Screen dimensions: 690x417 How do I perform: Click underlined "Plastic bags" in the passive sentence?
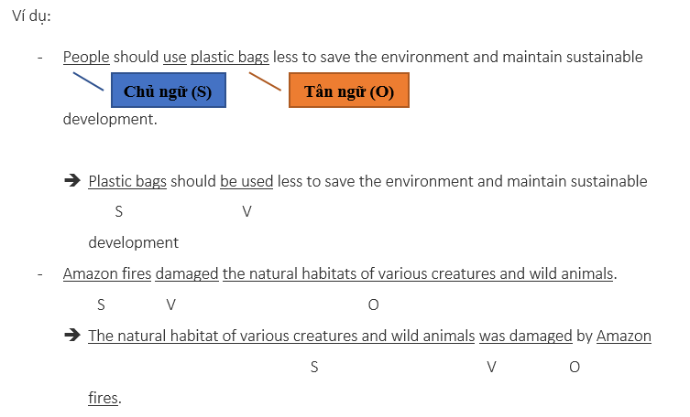[127, 181]
